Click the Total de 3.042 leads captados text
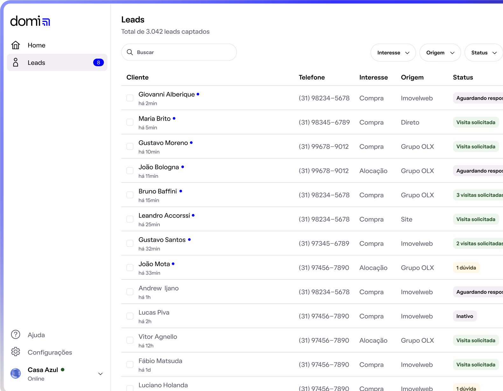The height and width of the screenshot is (391, 503). tap(165, 31)
